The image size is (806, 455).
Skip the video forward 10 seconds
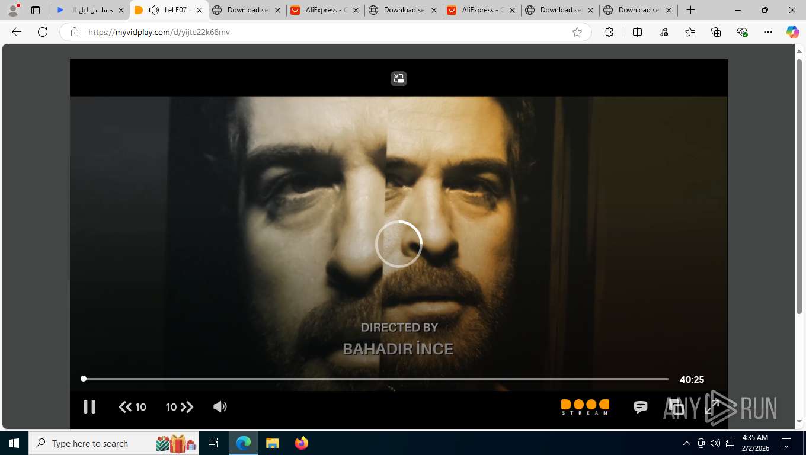180,407
